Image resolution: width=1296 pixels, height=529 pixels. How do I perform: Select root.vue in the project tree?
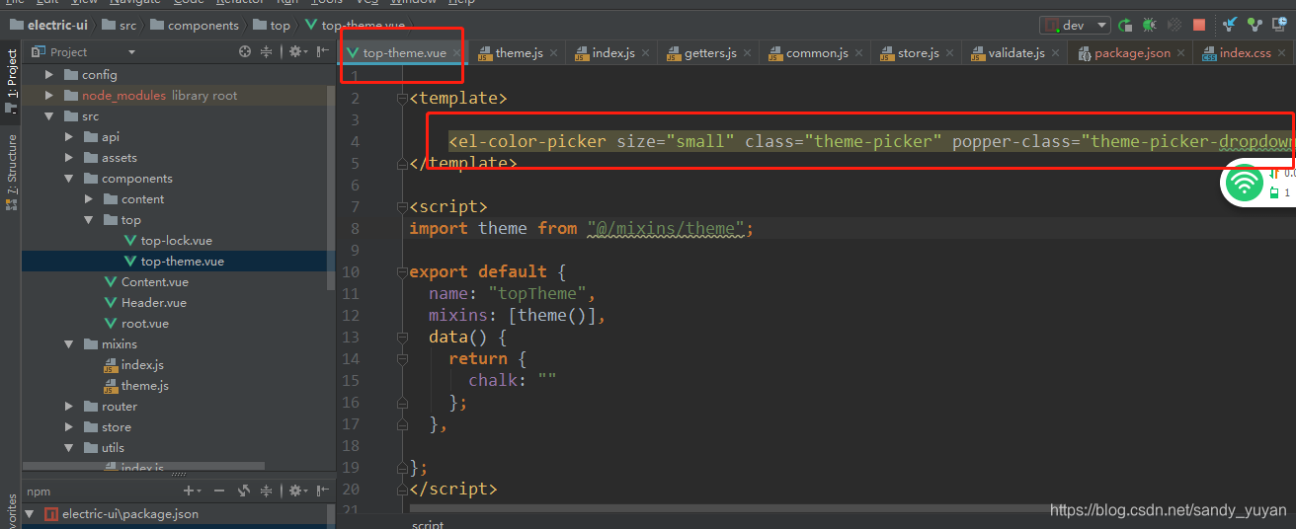pyautogui.click(x=144, y=324)
